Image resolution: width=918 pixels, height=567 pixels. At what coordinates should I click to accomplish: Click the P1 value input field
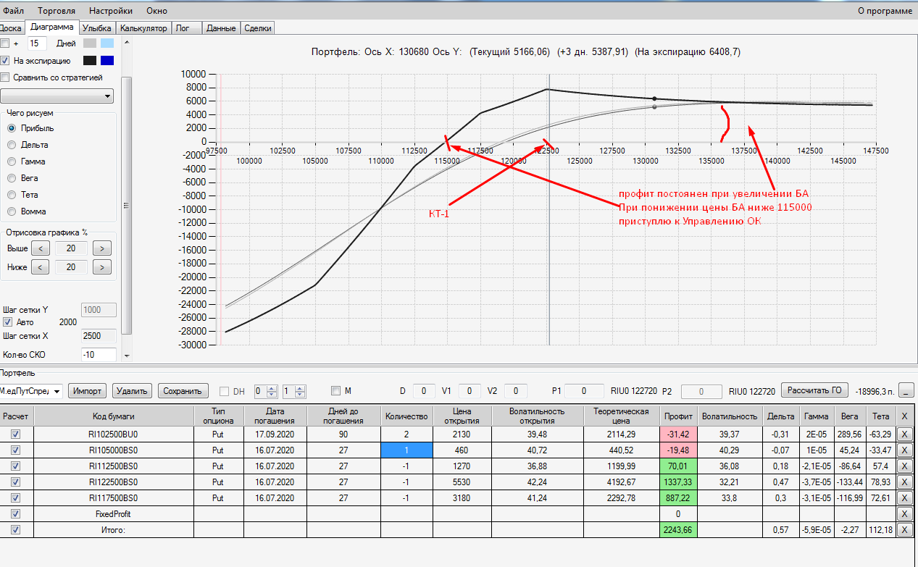tap(584, 391)
